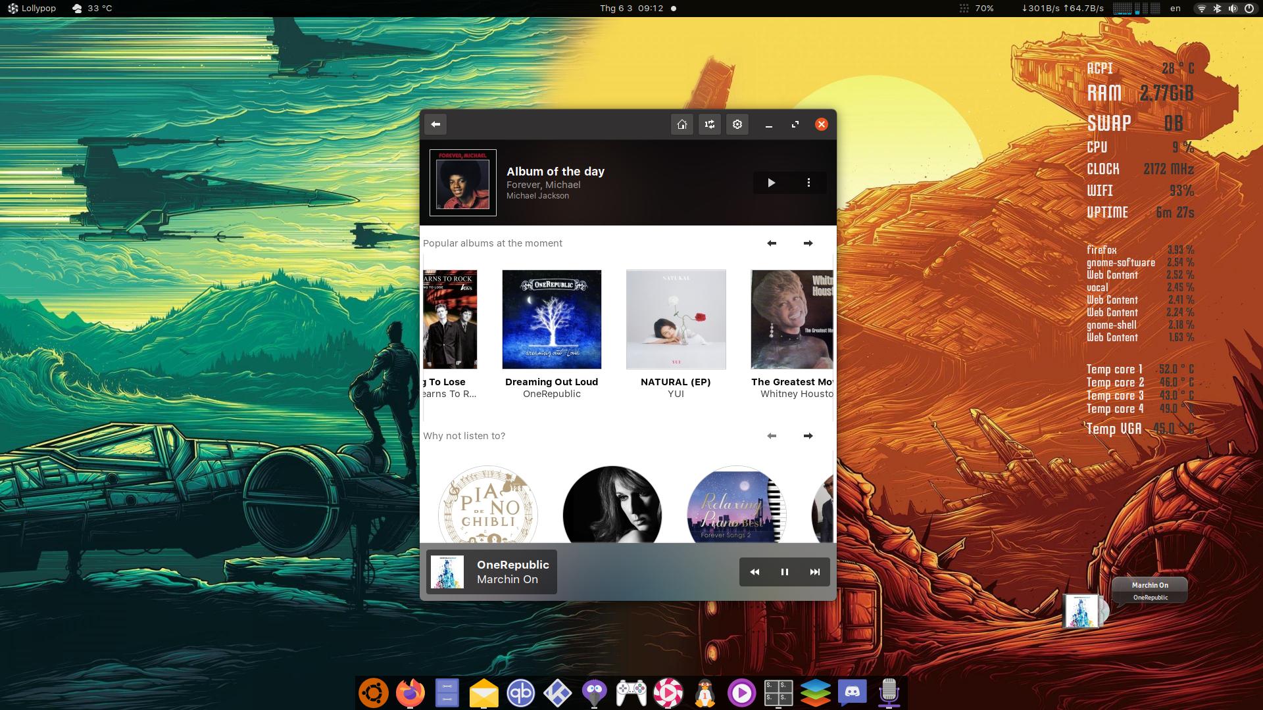Open Whitney Houston's The Greatest album cover

(x=792, y=319)
